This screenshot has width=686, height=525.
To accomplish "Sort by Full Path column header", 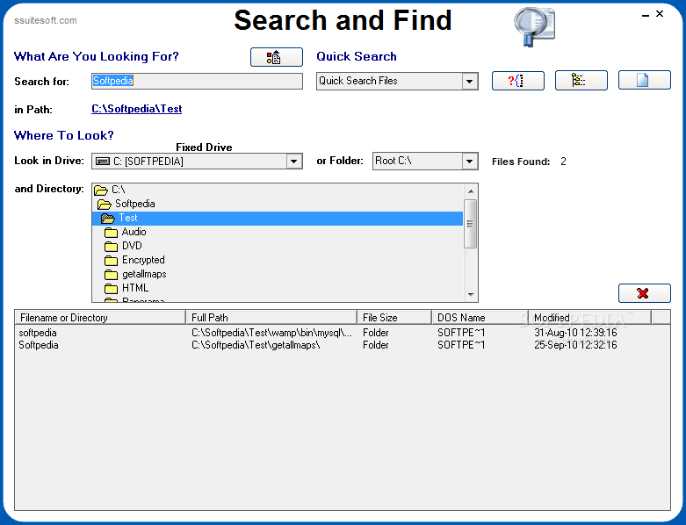I will [271, 318].
